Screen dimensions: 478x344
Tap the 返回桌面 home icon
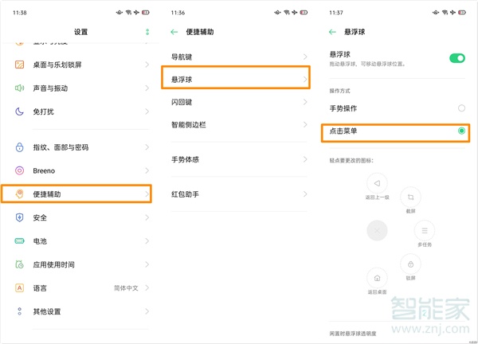(x=377, y=277)
